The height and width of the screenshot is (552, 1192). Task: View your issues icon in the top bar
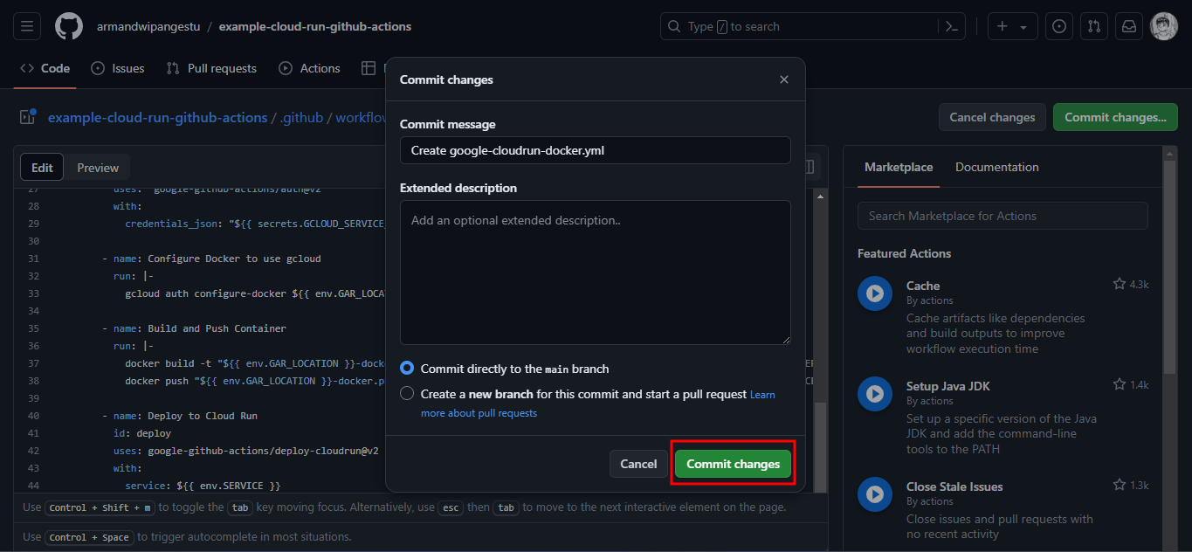coord(1058,25)
